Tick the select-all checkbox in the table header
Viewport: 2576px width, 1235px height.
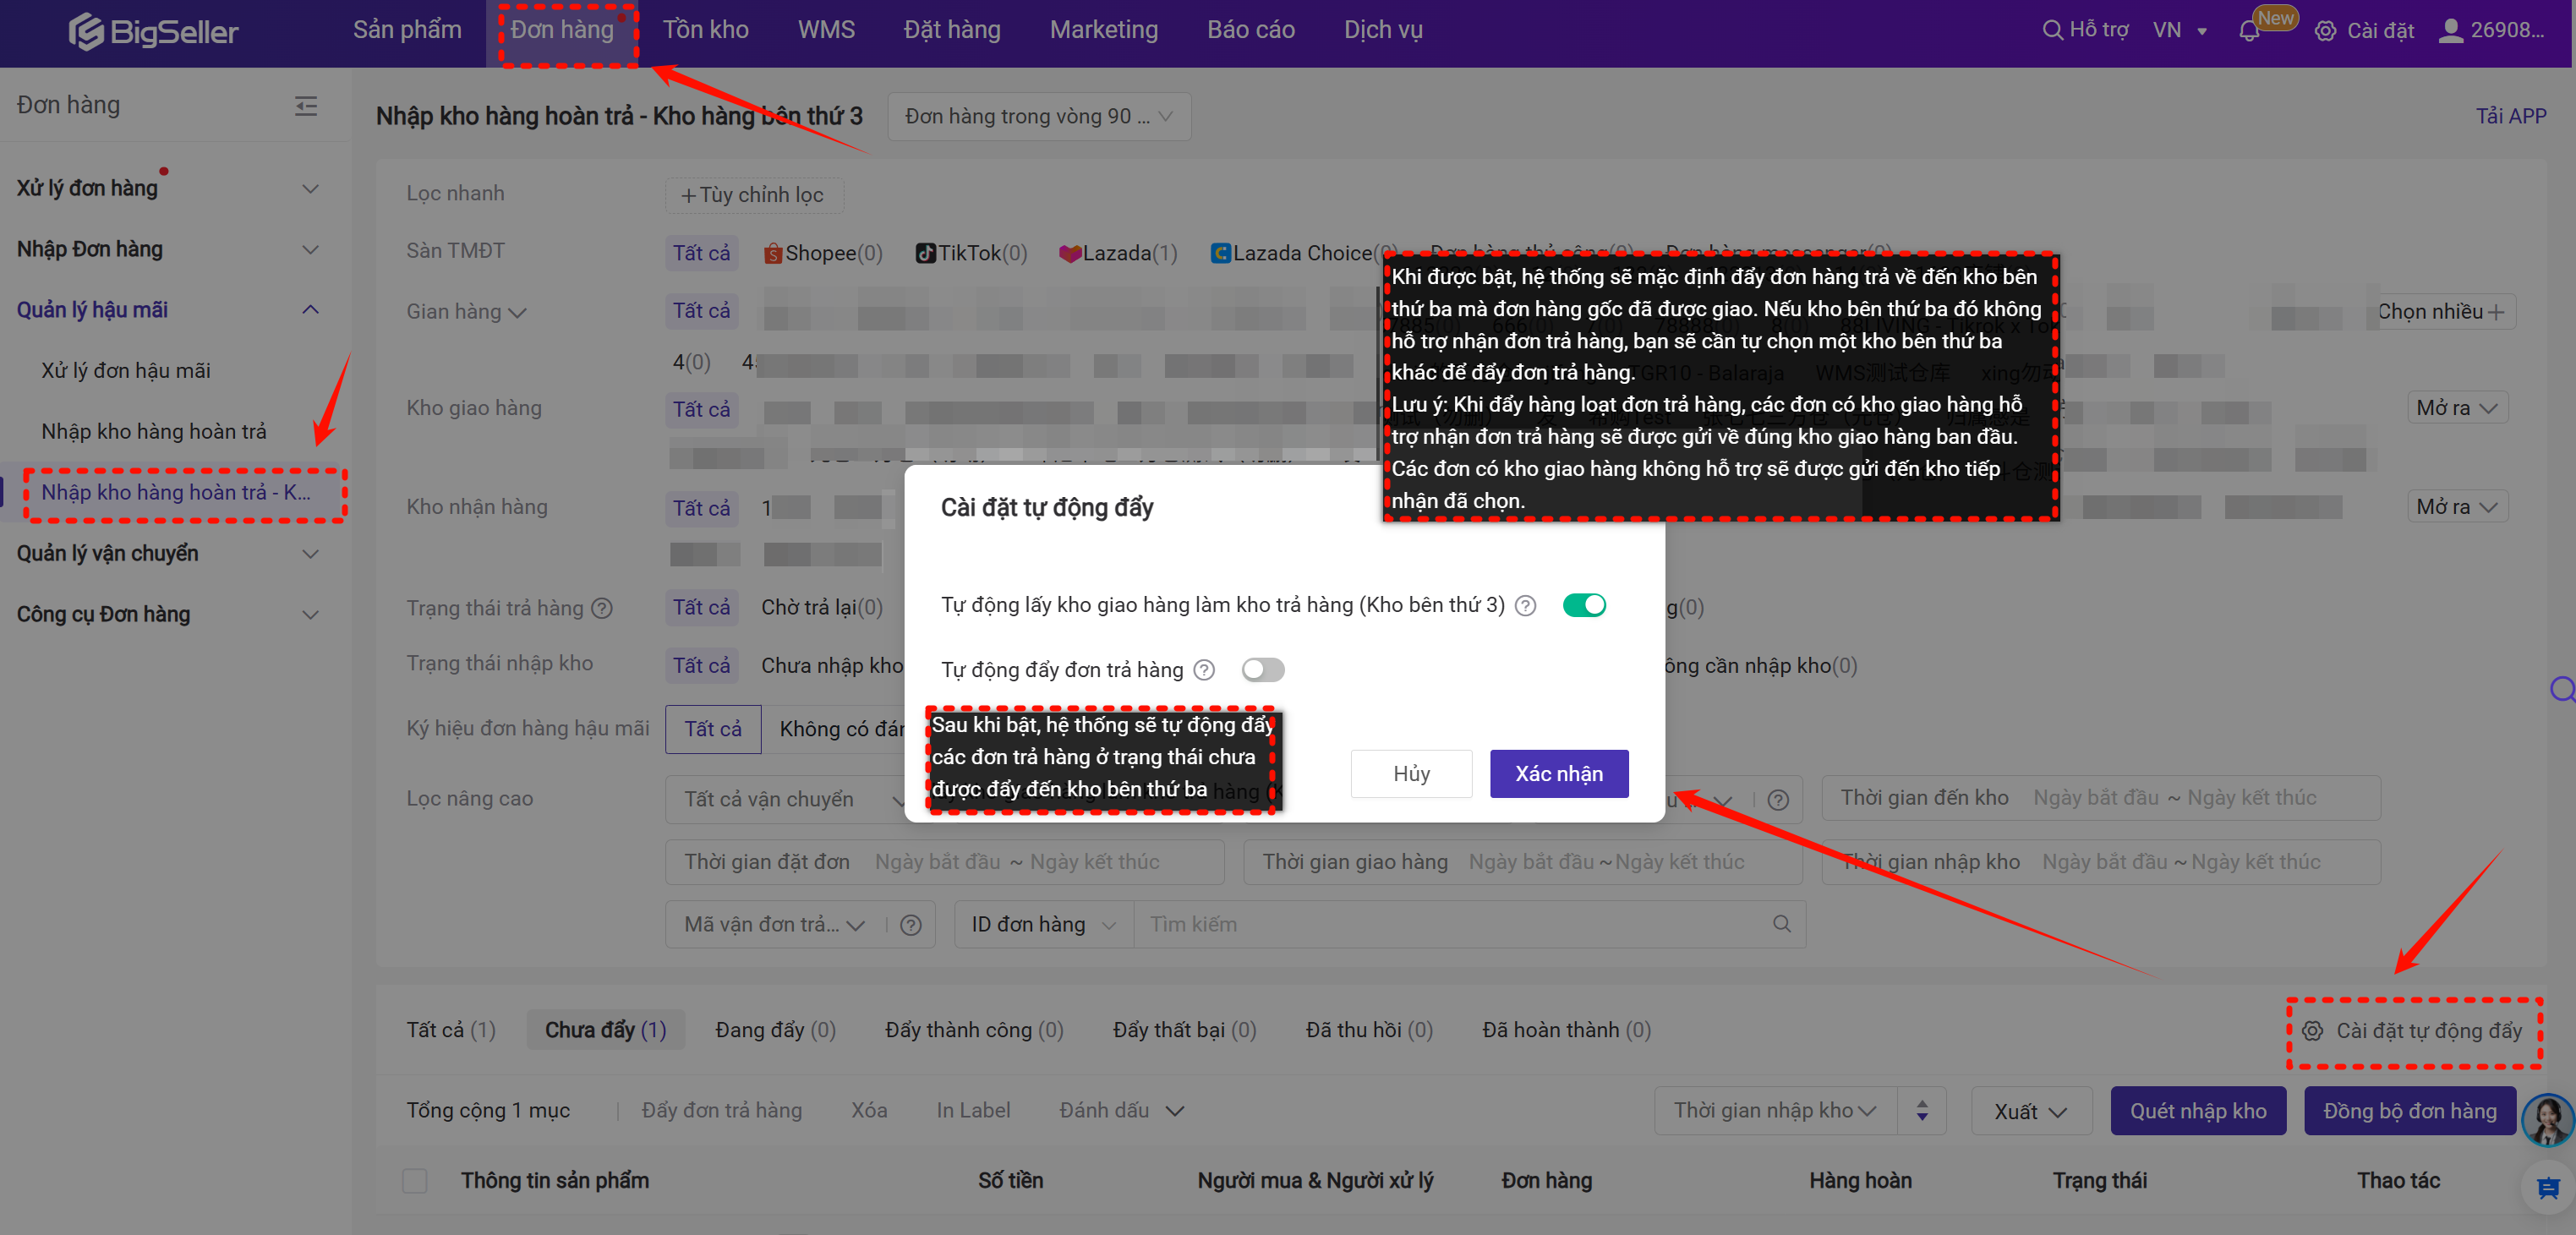tap(415, 1181)
